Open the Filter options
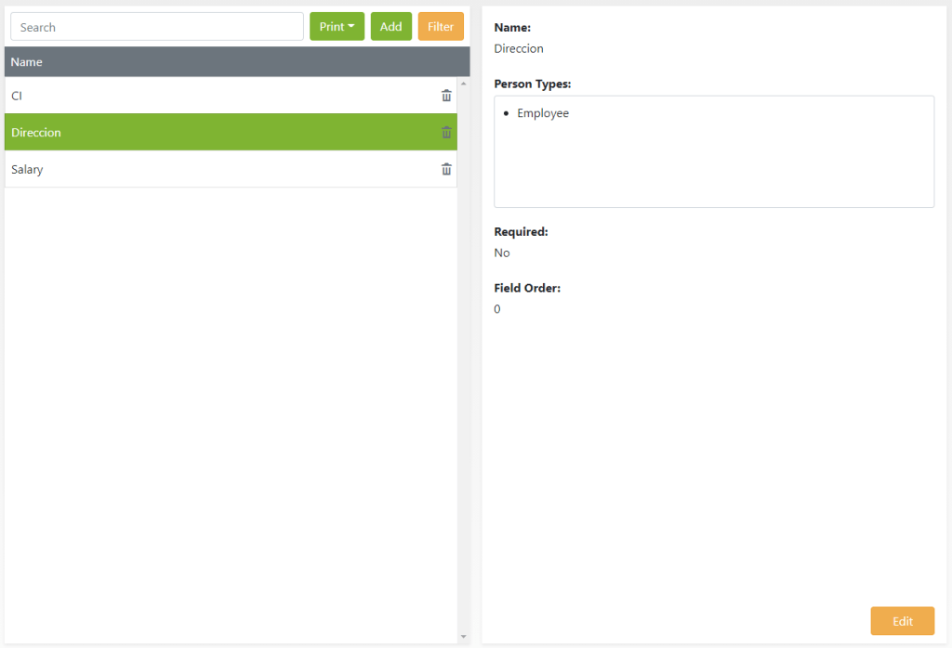The image size is (952, 648). coord(441,27)
